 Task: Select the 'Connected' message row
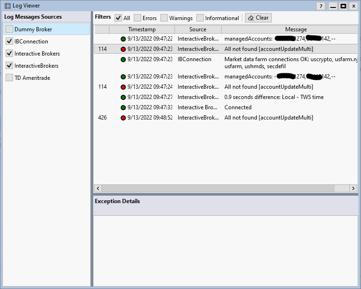coord(238,107)
